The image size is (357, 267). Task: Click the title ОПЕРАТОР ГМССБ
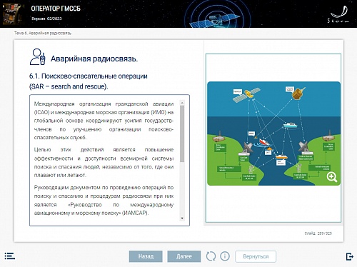pyautogui.click(x=56, y=9)
